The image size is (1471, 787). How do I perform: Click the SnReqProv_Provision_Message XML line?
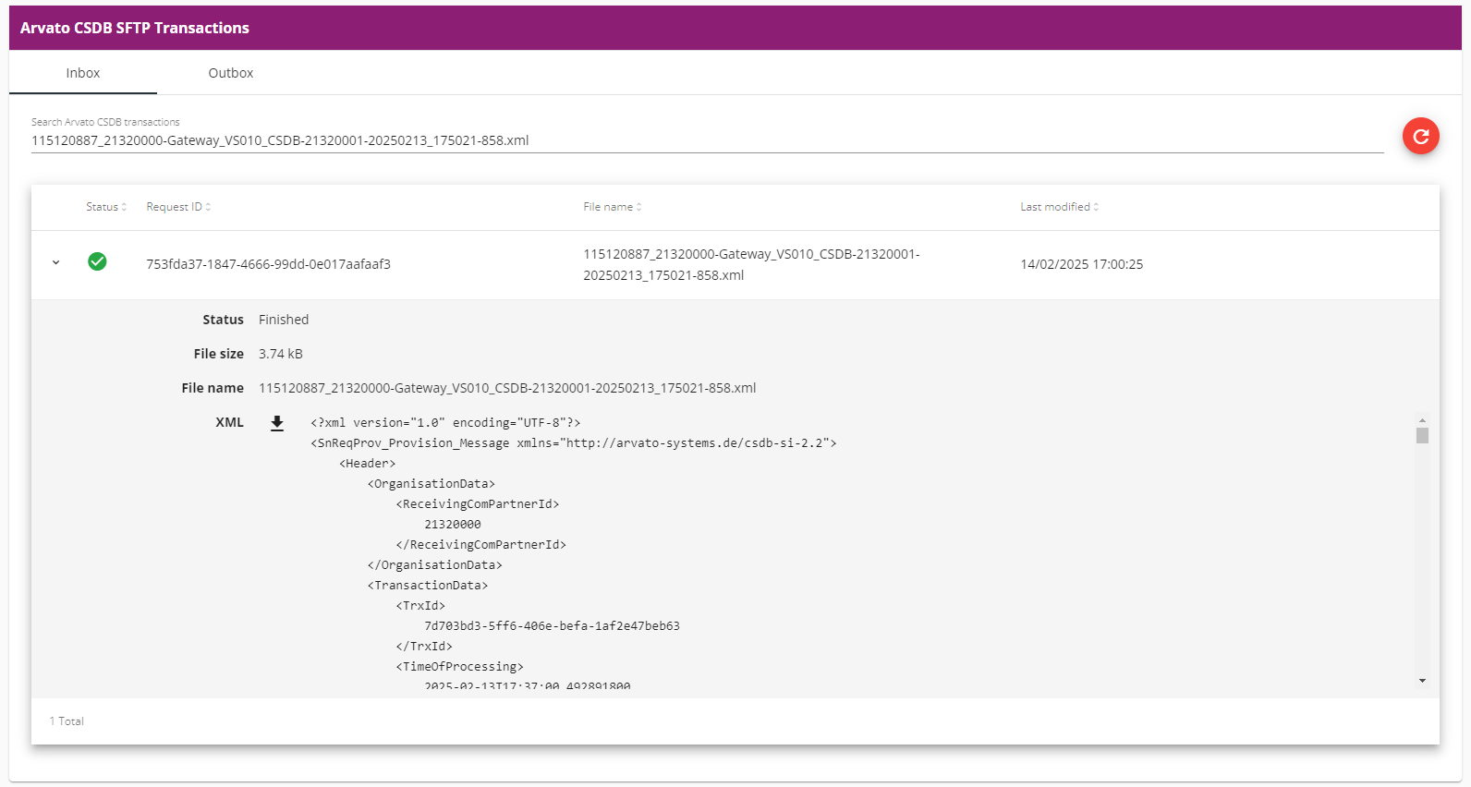[x=574, y=443]
